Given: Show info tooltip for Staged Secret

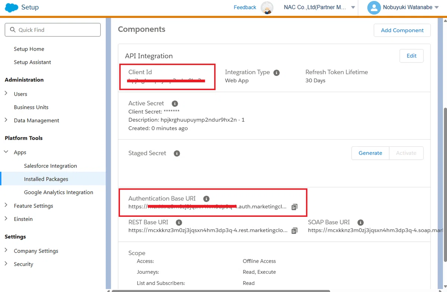Looking at the screenshot, I should point(177,153).
